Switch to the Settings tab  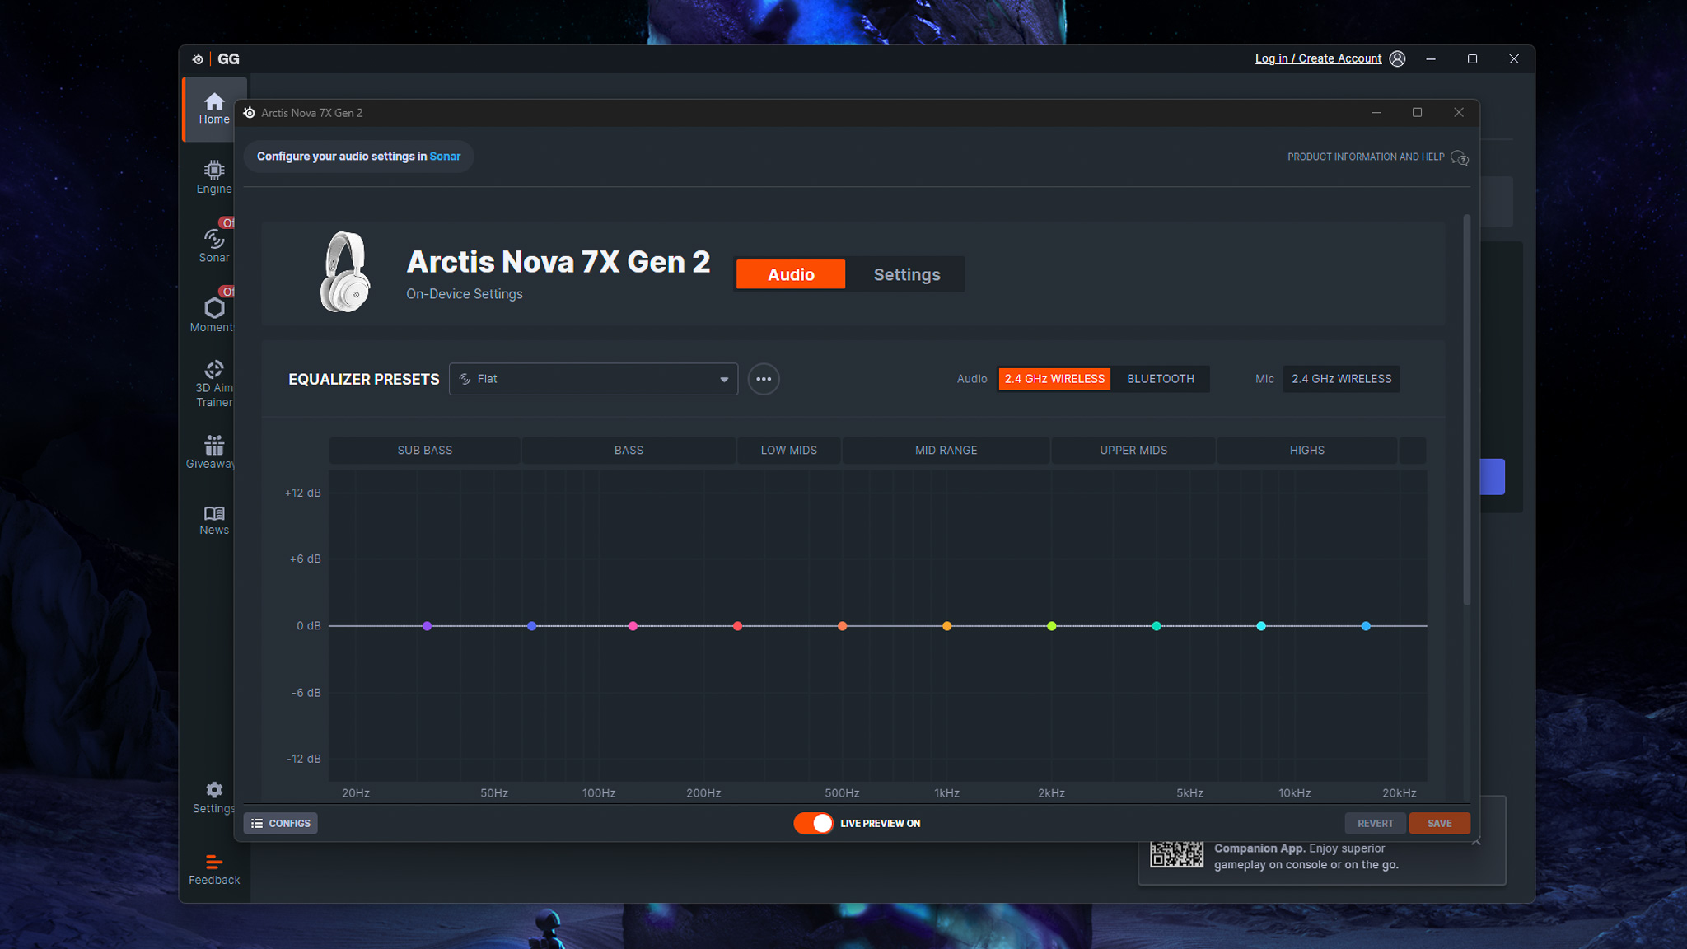tap(906, 274)
